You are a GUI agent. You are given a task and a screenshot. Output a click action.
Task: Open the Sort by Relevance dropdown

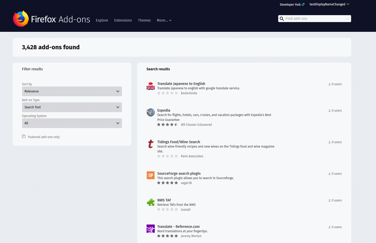(x=72, y=91)
